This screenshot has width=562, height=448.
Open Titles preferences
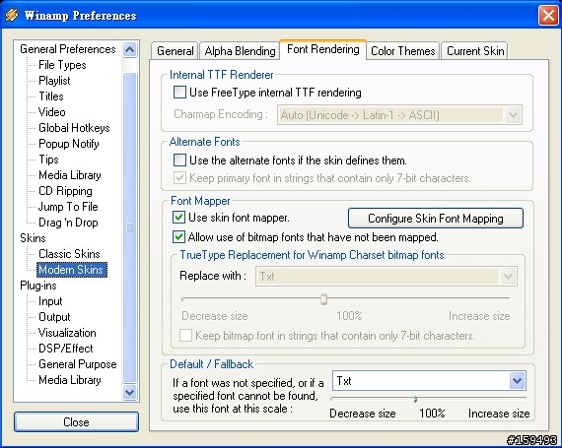pos(51,96)
